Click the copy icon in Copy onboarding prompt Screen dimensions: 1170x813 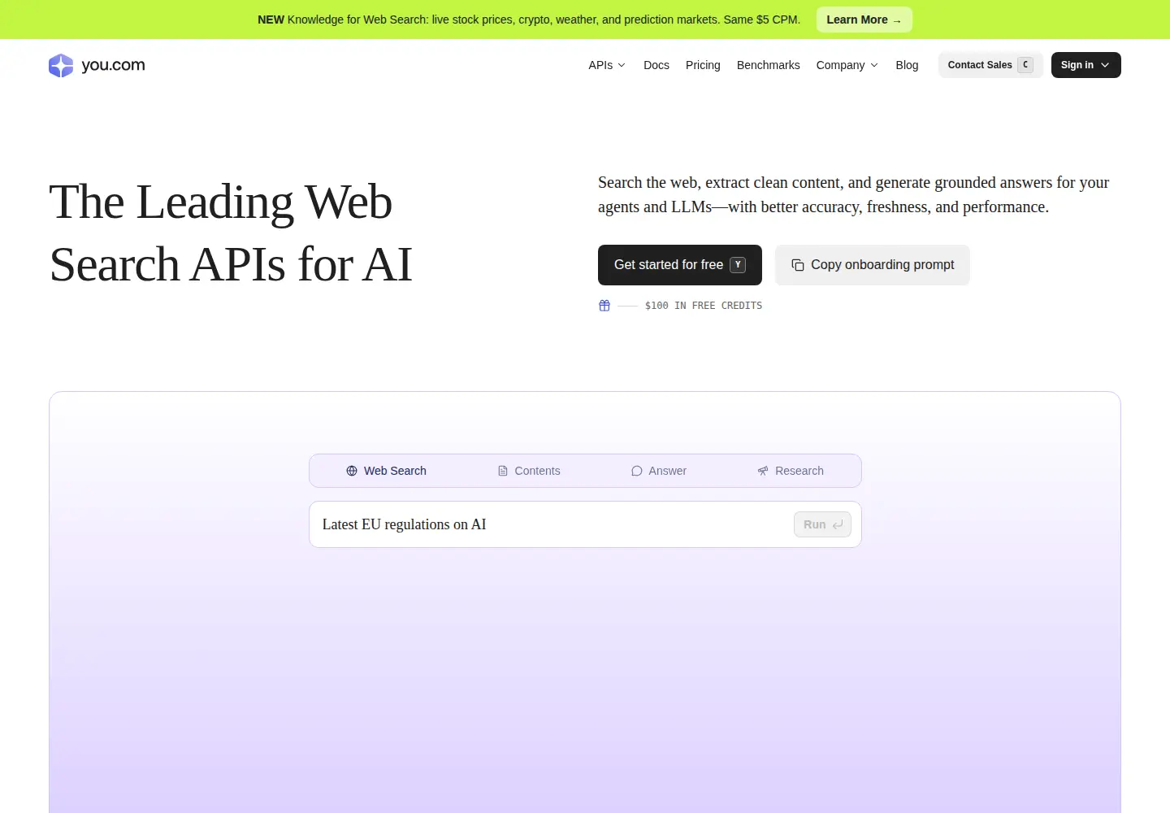click(798, 265)
